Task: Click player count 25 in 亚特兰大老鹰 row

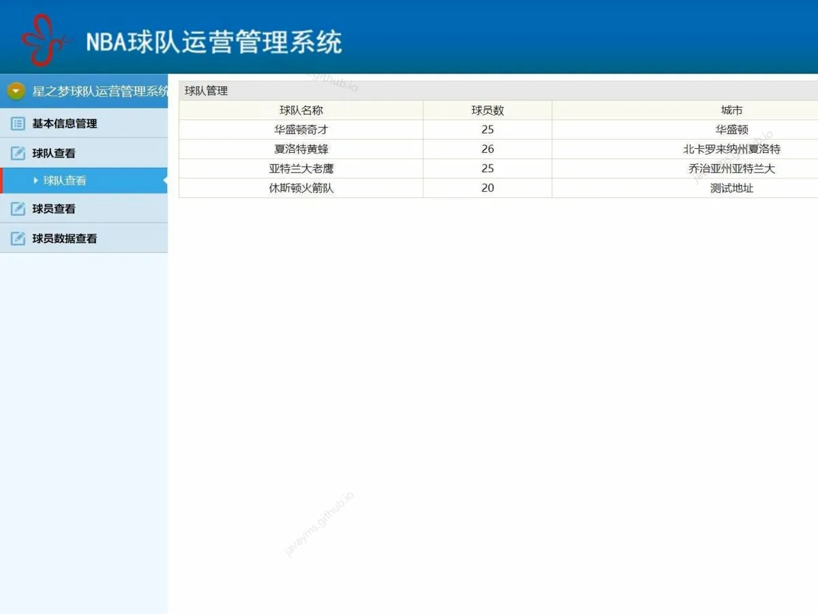Action: (x=487, y=169)
